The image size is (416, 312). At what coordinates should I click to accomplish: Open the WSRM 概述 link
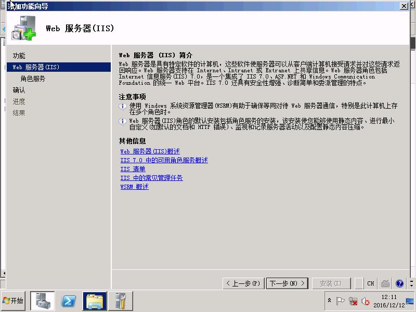click(134, 187)
